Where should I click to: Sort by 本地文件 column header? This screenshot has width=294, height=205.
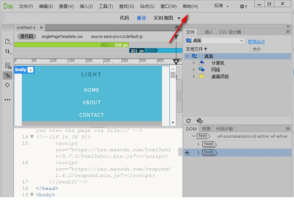(x=196, y=49)
